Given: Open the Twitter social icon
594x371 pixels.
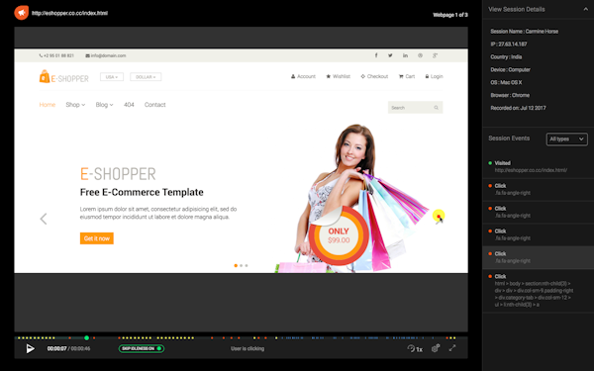Looking at the screenshot, I should click(390, 55).
